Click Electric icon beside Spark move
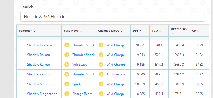The image size is (213, 98). [67, 84]
